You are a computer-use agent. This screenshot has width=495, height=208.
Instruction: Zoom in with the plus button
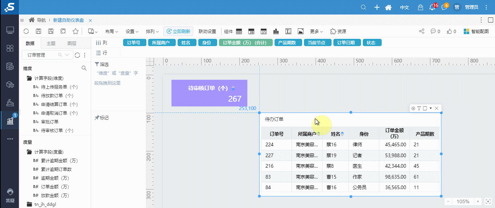pos(478,201)
